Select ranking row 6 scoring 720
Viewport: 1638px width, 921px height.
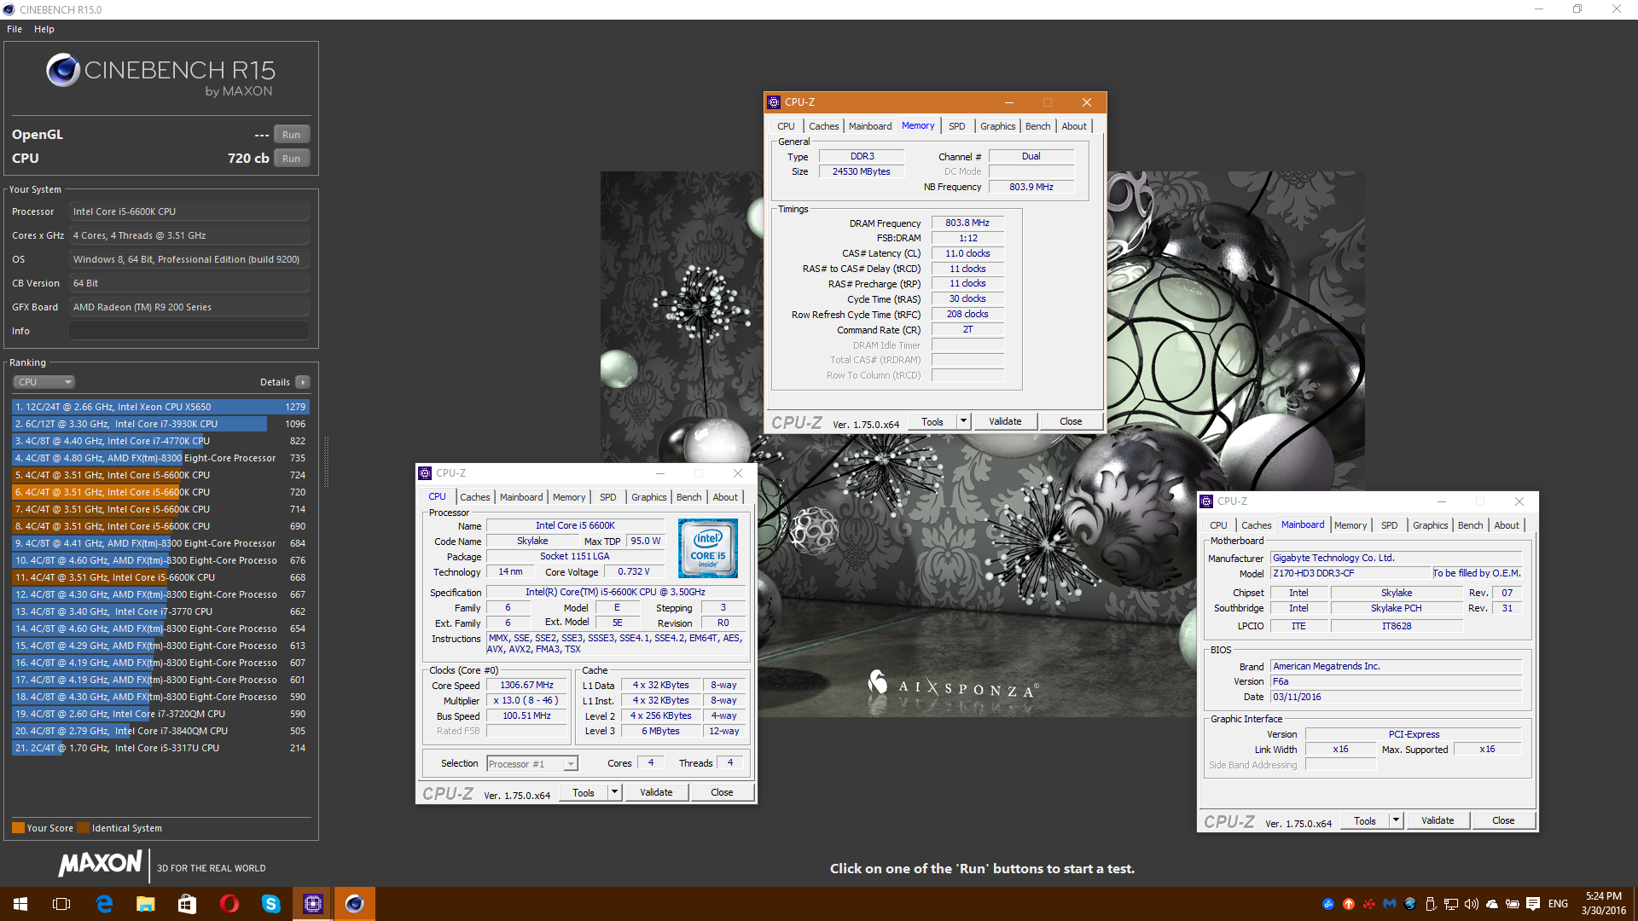160,492
